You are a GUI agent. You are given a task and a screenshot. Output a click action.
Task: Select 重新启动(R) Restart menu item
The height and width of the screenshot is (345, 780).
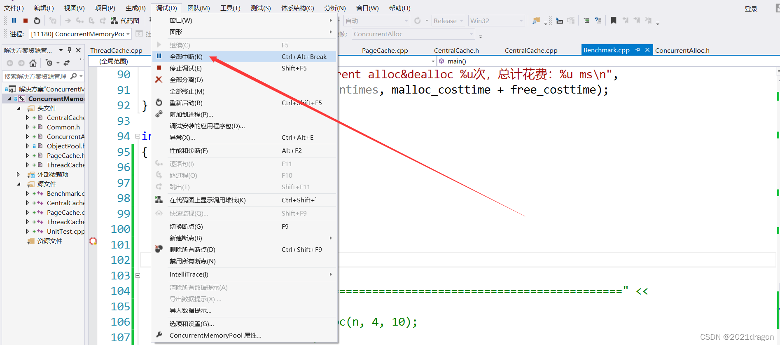(244, 103)
